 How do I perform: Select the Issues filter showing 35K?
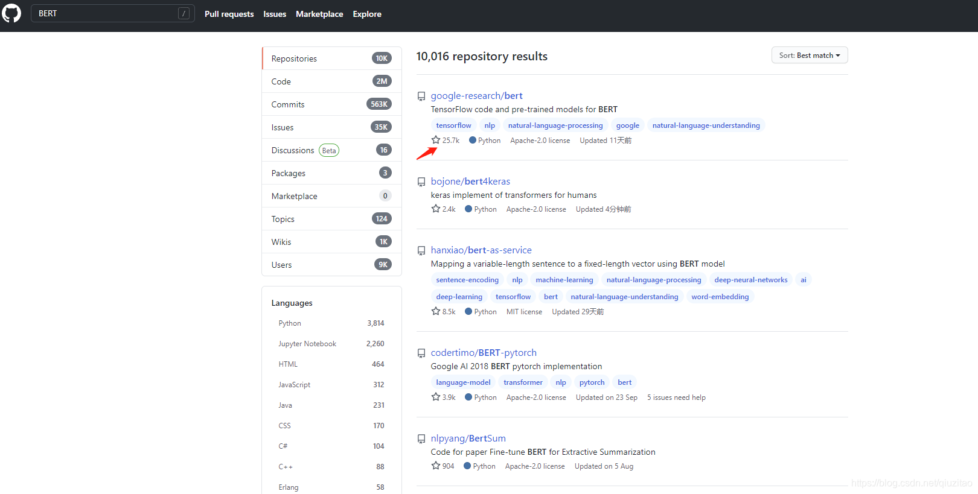point(331,127)
